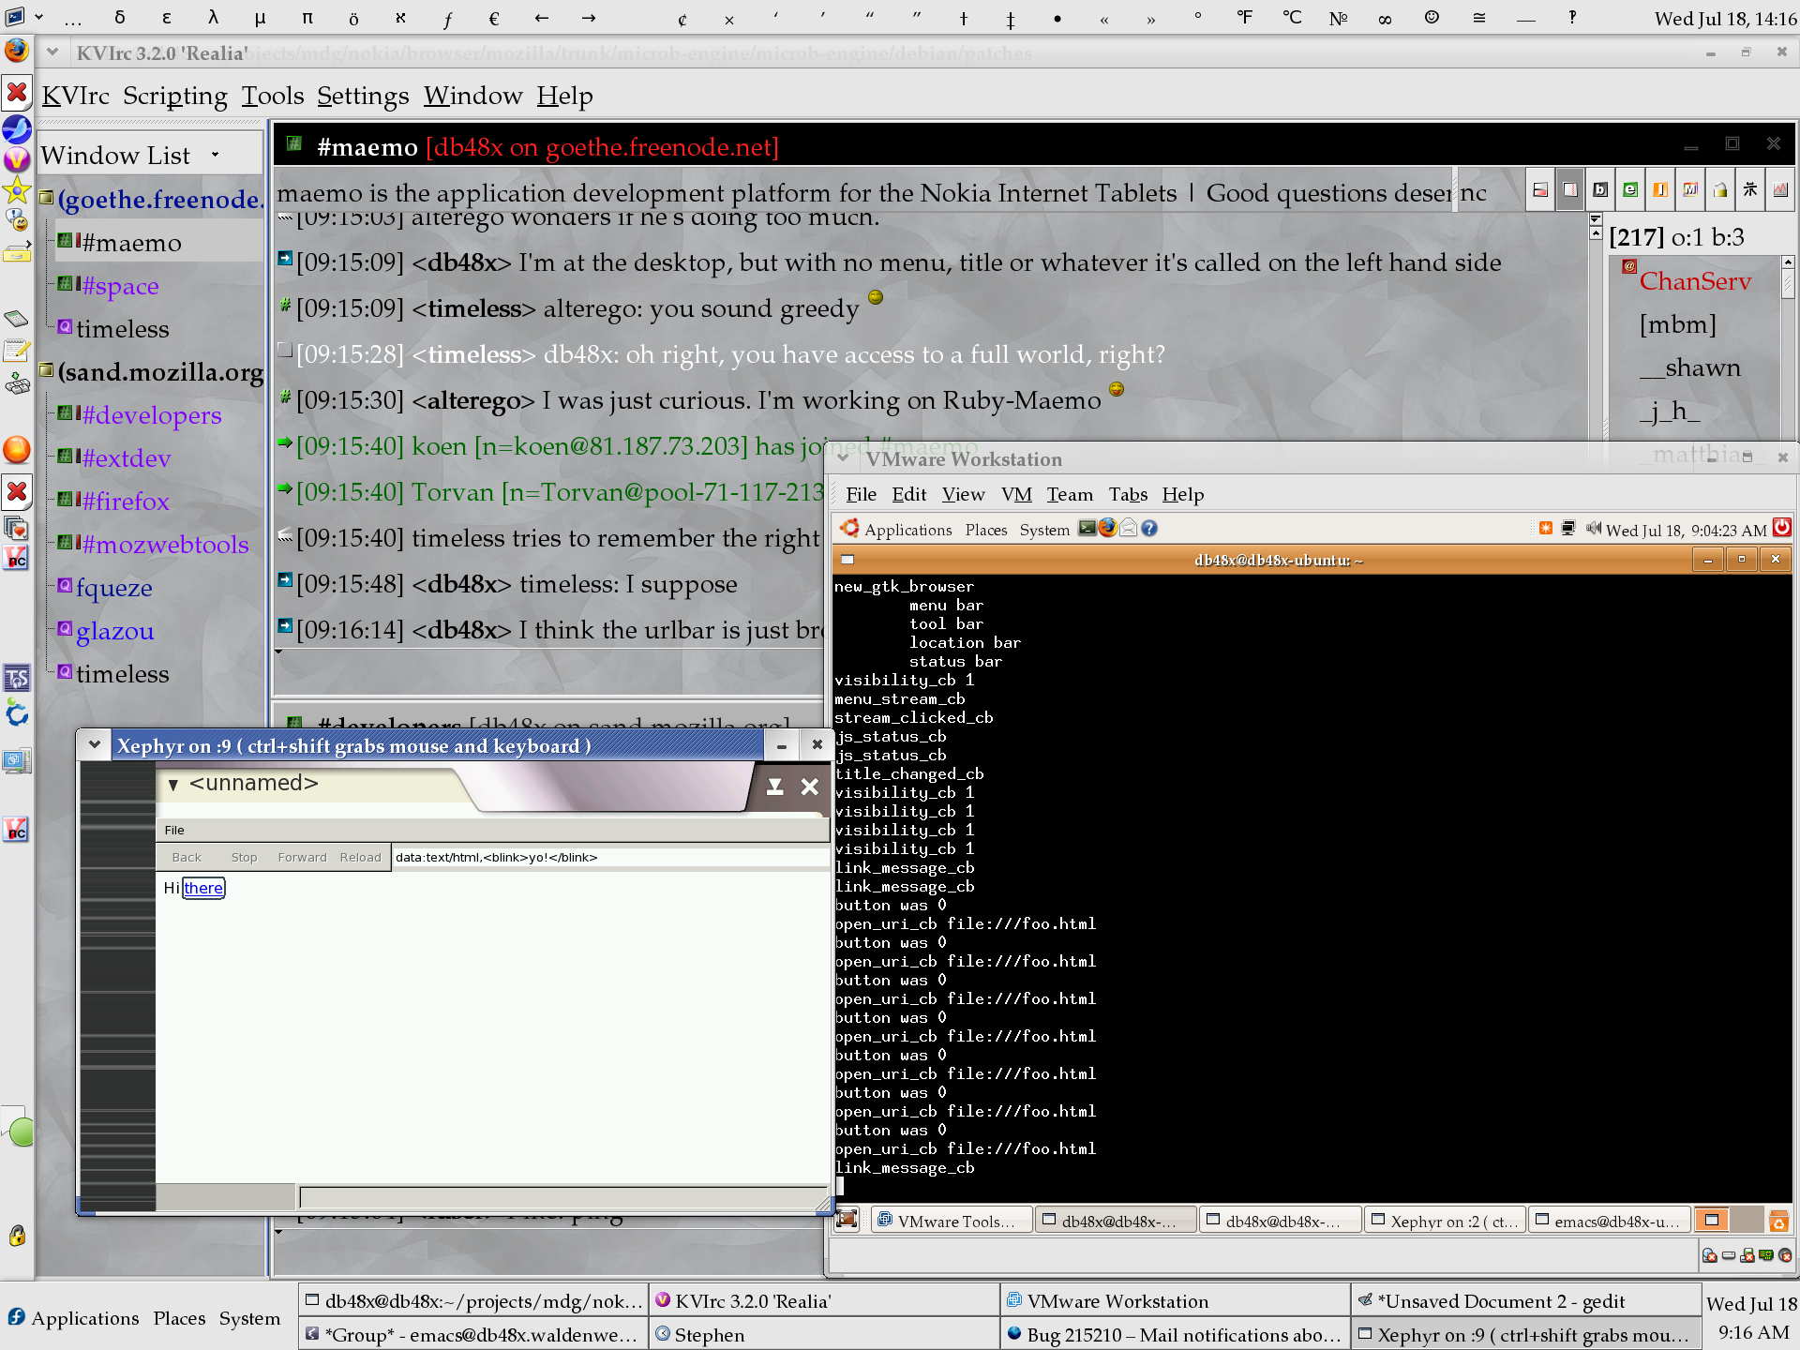Open the channel modes 'M' editor
The image size is (1800, 1350).
coord(1690,190)
